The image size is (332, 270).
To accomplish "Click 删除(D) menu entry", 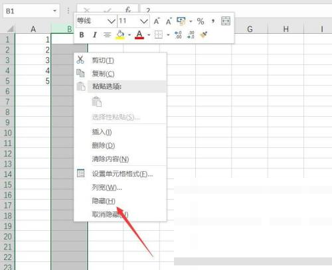I will point(104,145).
